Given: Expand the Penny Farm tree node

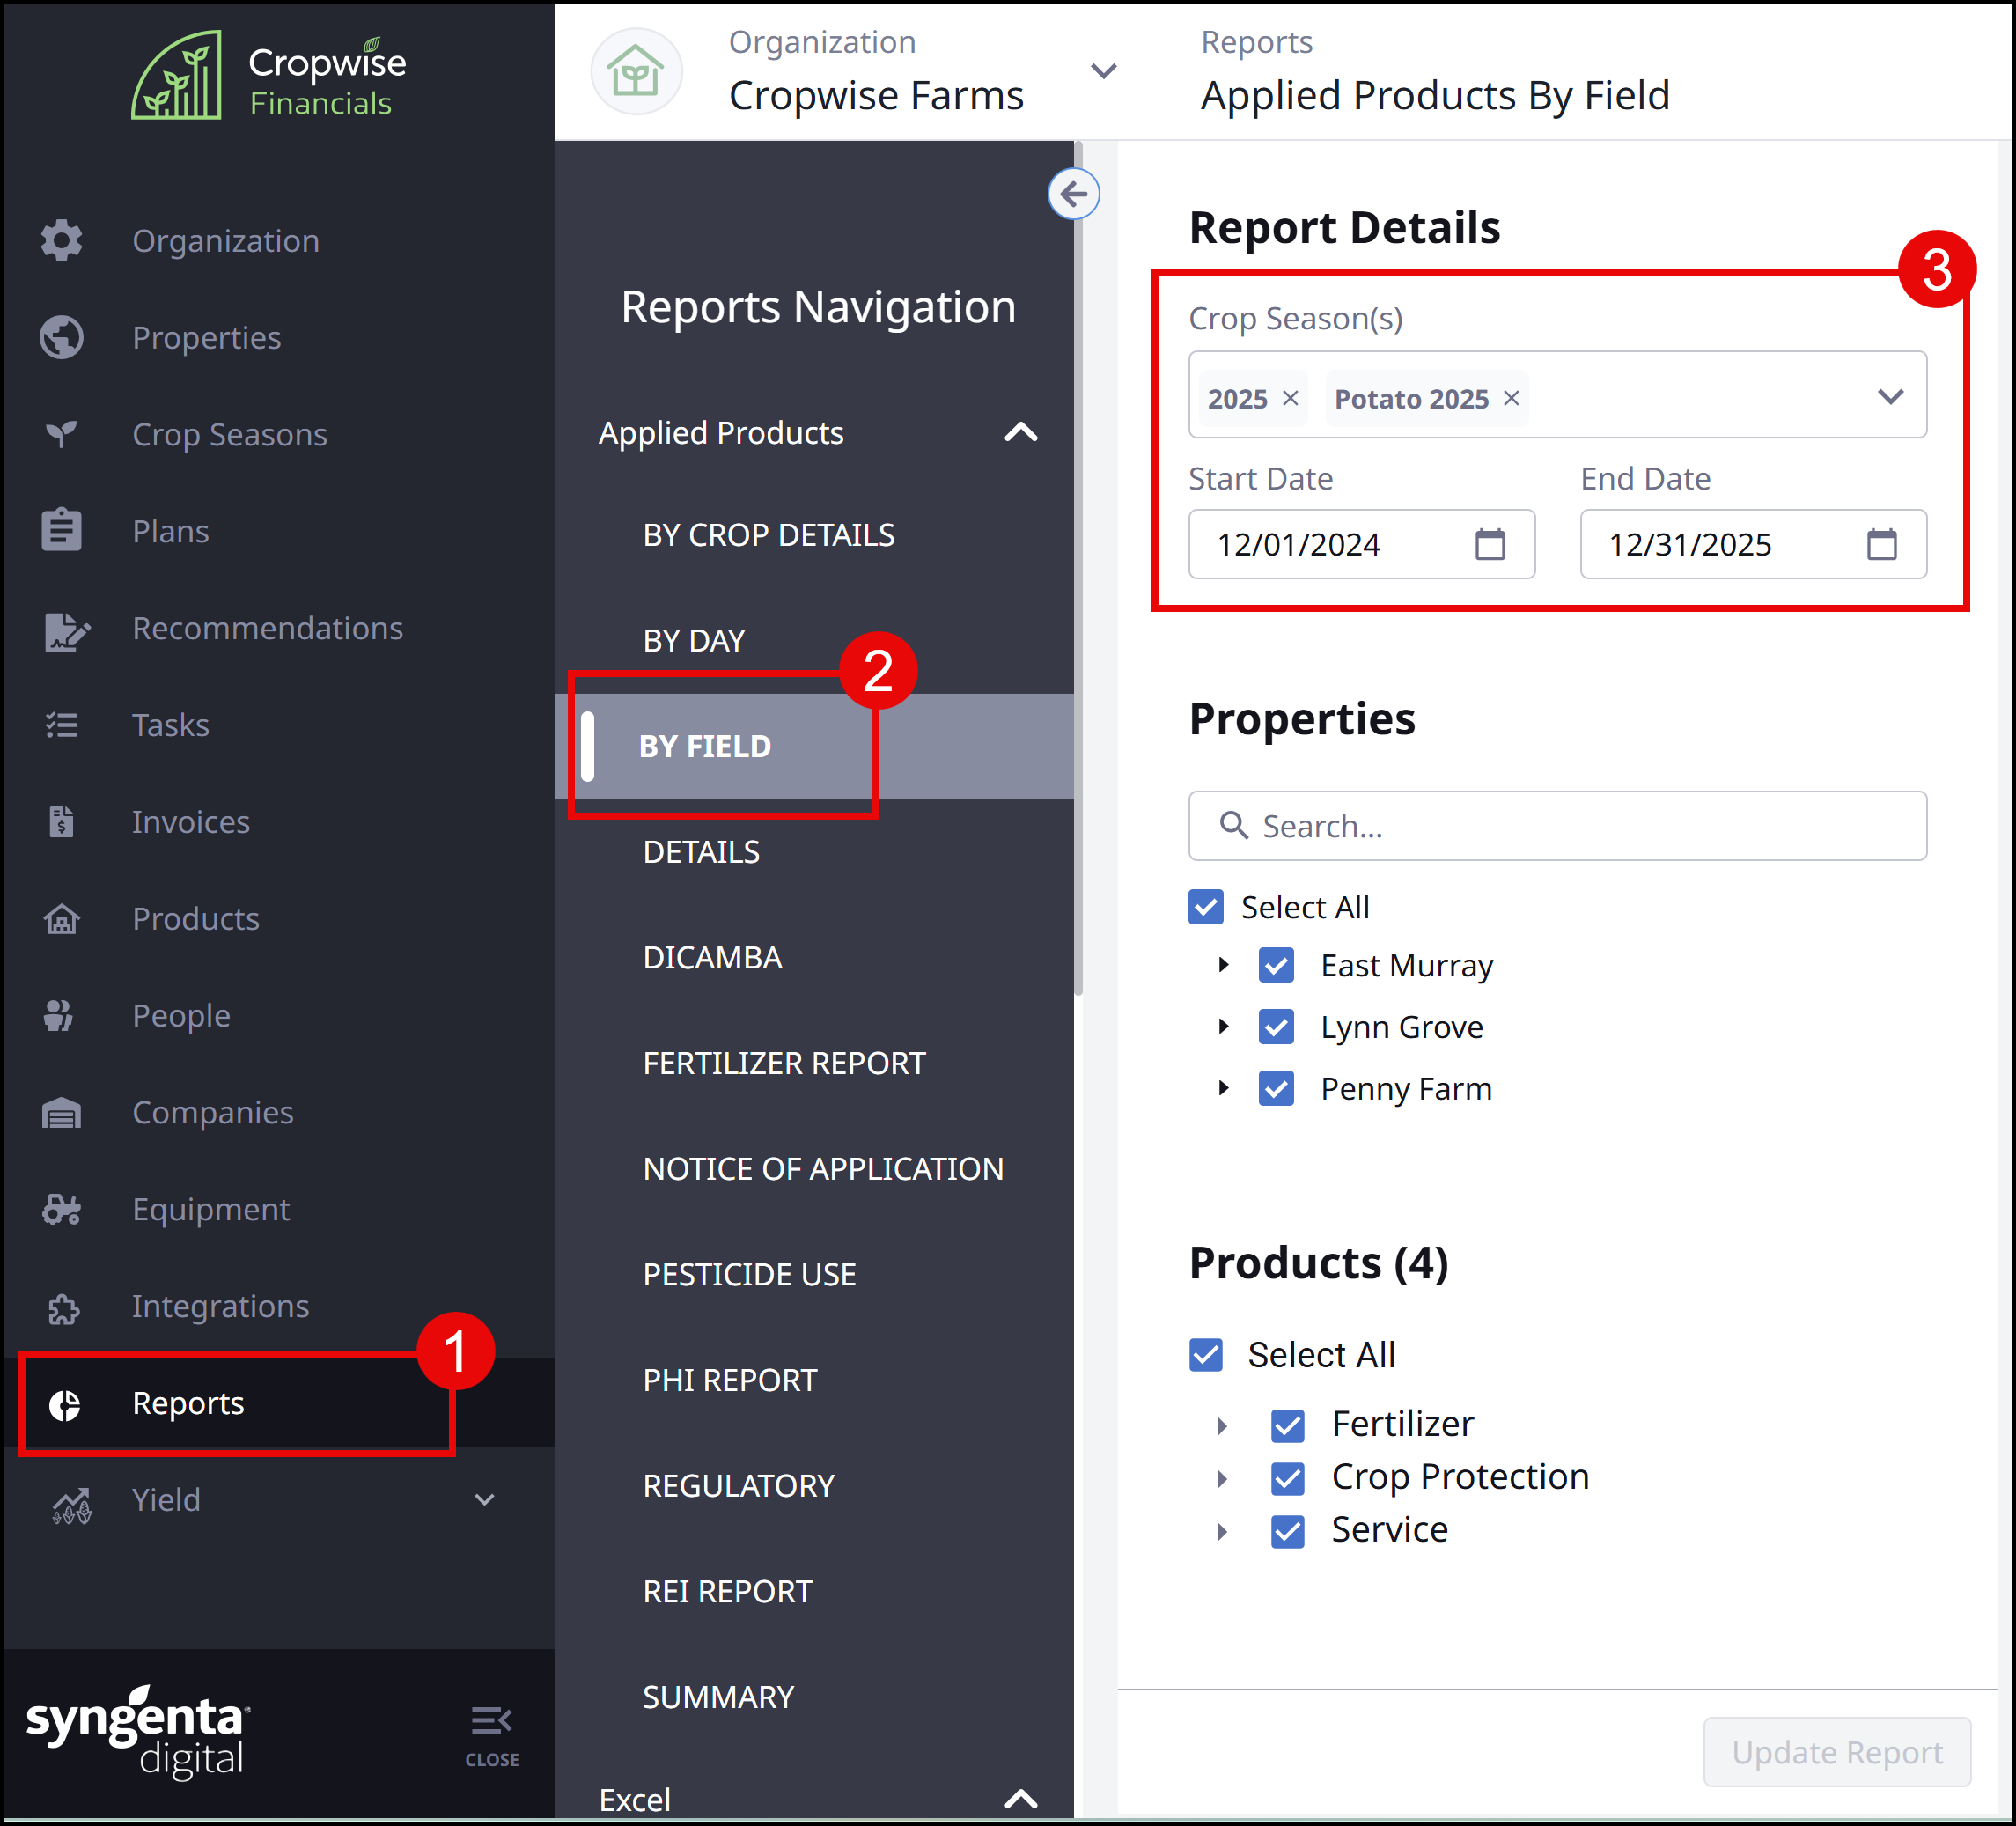Looking at the screenshot, I should pos(1223,1088).
